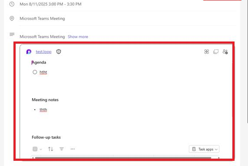Click the horizontal scrollbar under the tasks table

(123, 158)
